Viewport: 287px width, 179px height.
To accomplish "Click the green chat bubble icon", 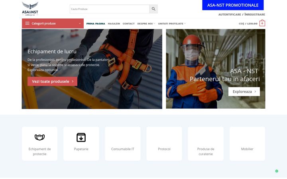I will point(277,171).
